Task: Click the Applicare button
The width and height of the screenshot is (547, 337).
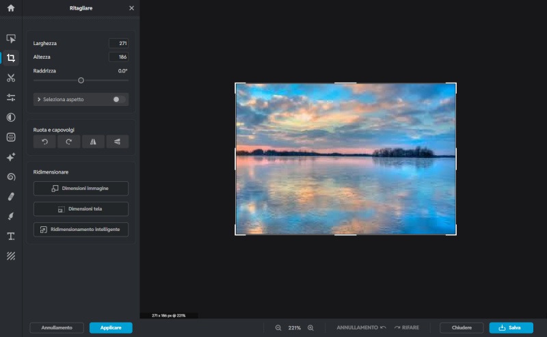Action: click(111, 328)
